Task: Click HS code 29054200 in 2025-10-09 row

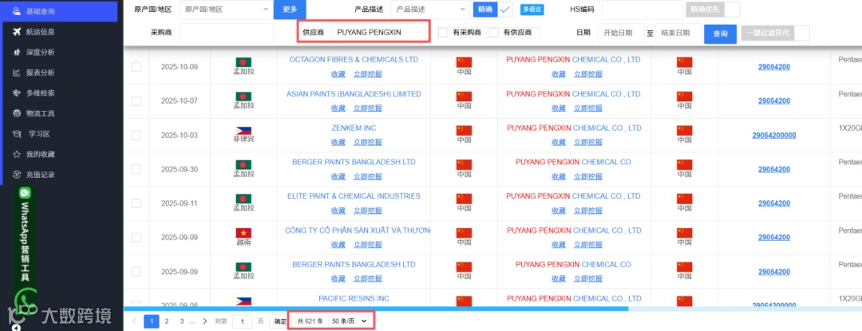Action: [774, 67]
